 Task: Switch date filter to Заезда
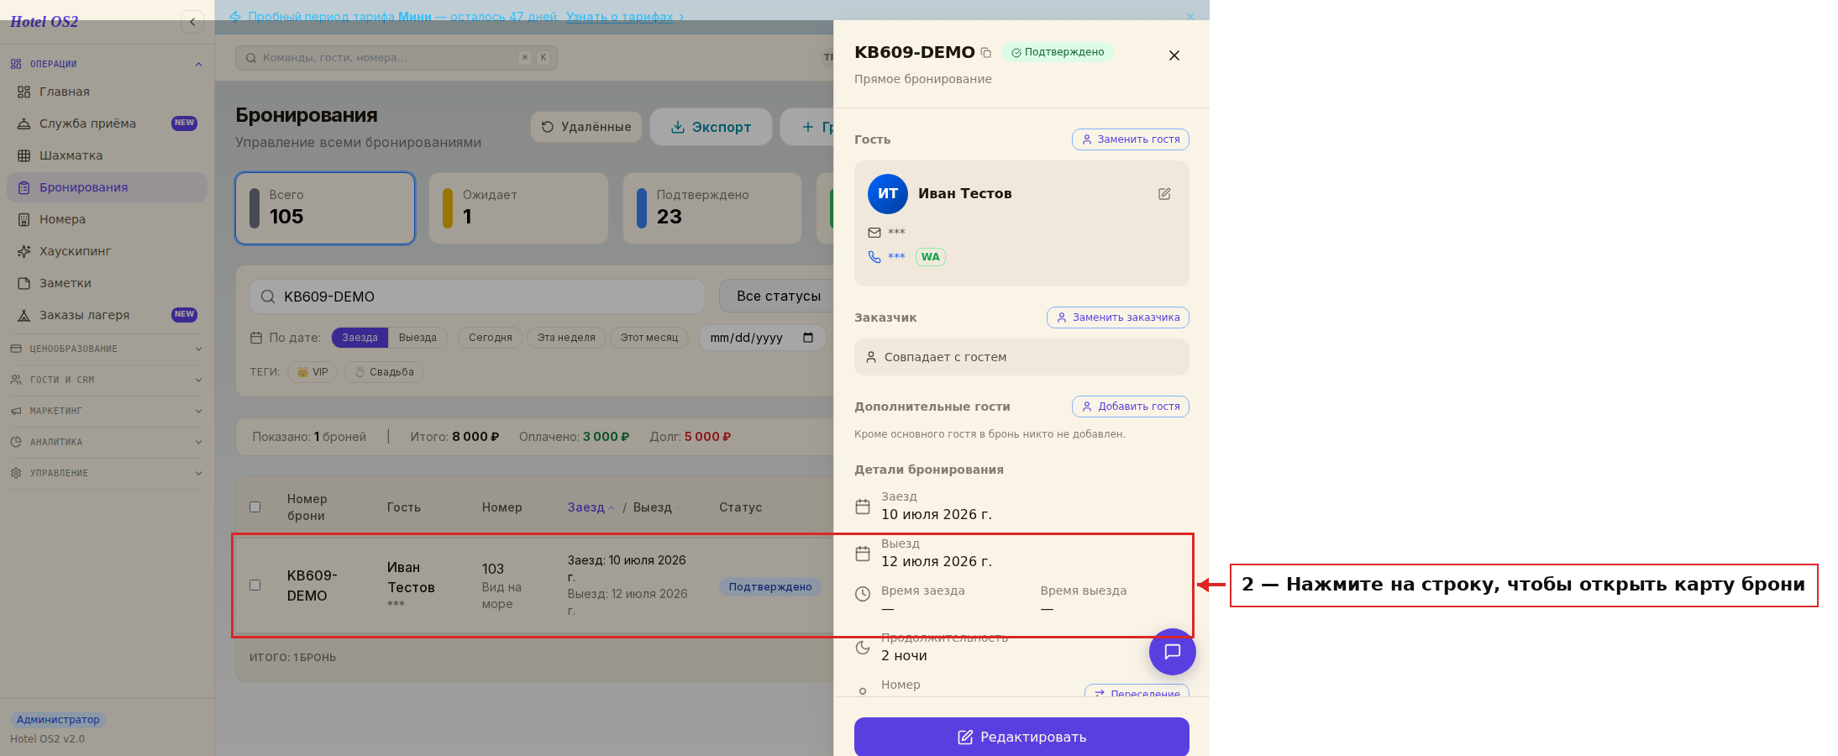click(x=360, y=338)
